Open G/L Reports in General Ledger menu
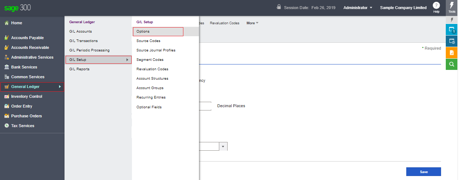Screen dimensions: 461x180 (79, 69)
